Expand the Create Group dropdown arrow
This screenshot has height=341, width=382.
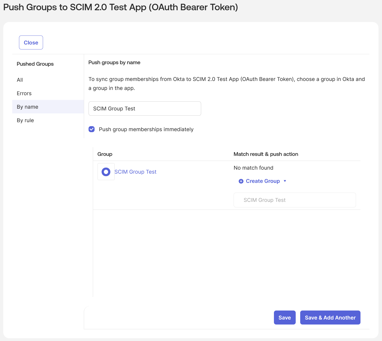(x=285, y=181)
